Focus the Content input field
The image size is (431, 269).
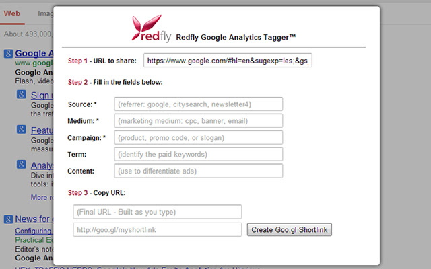(199, 171)
